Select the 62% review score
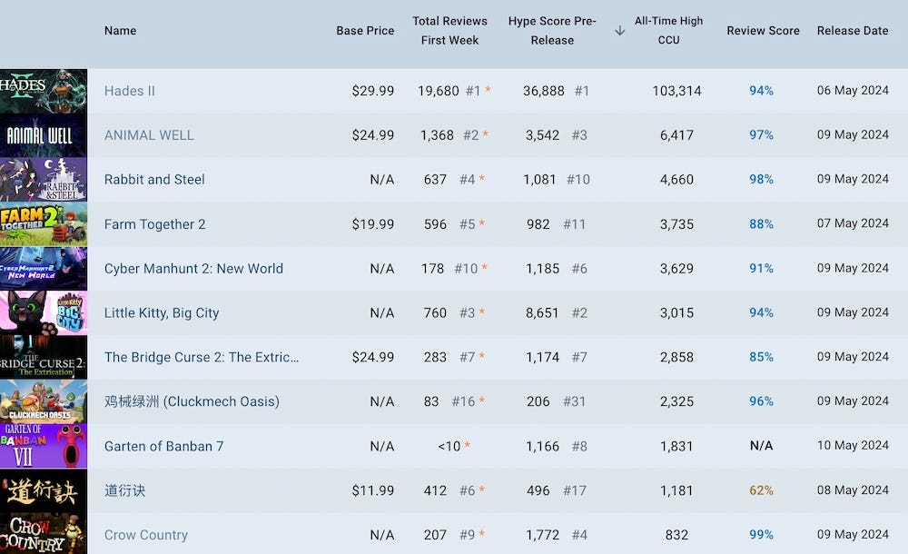Viewport: 908px width, 554px height. point(761,490)
